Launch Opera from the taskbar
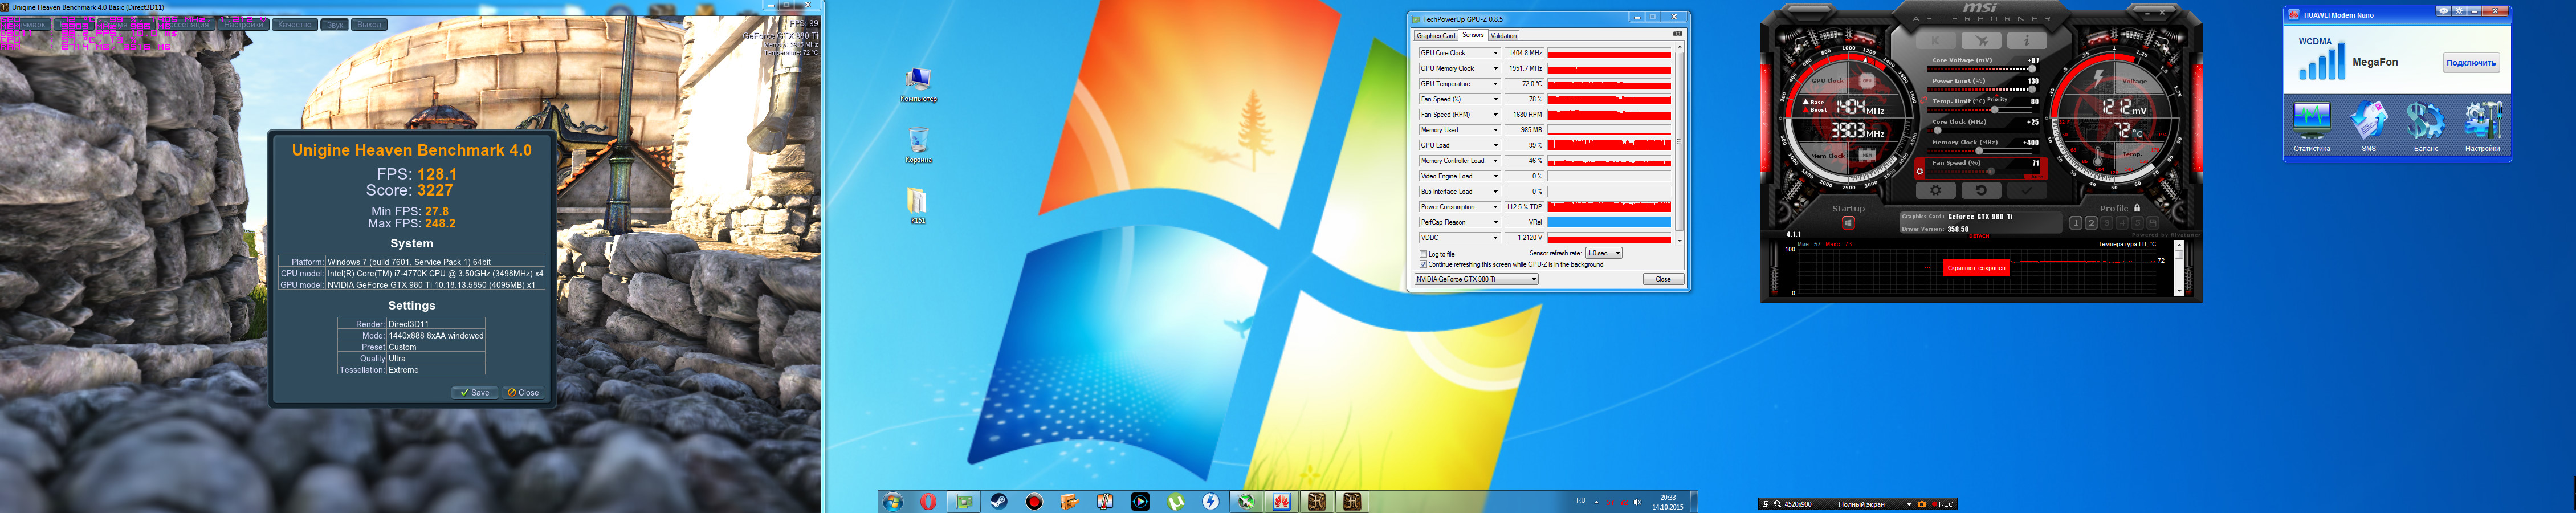The height and width of the screenshot is (513, 2576). click(x=929, y=502)
